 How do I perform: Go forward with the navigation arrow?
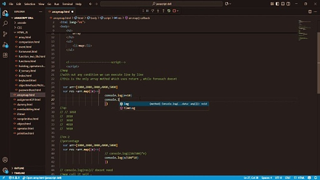pos(96,4)
